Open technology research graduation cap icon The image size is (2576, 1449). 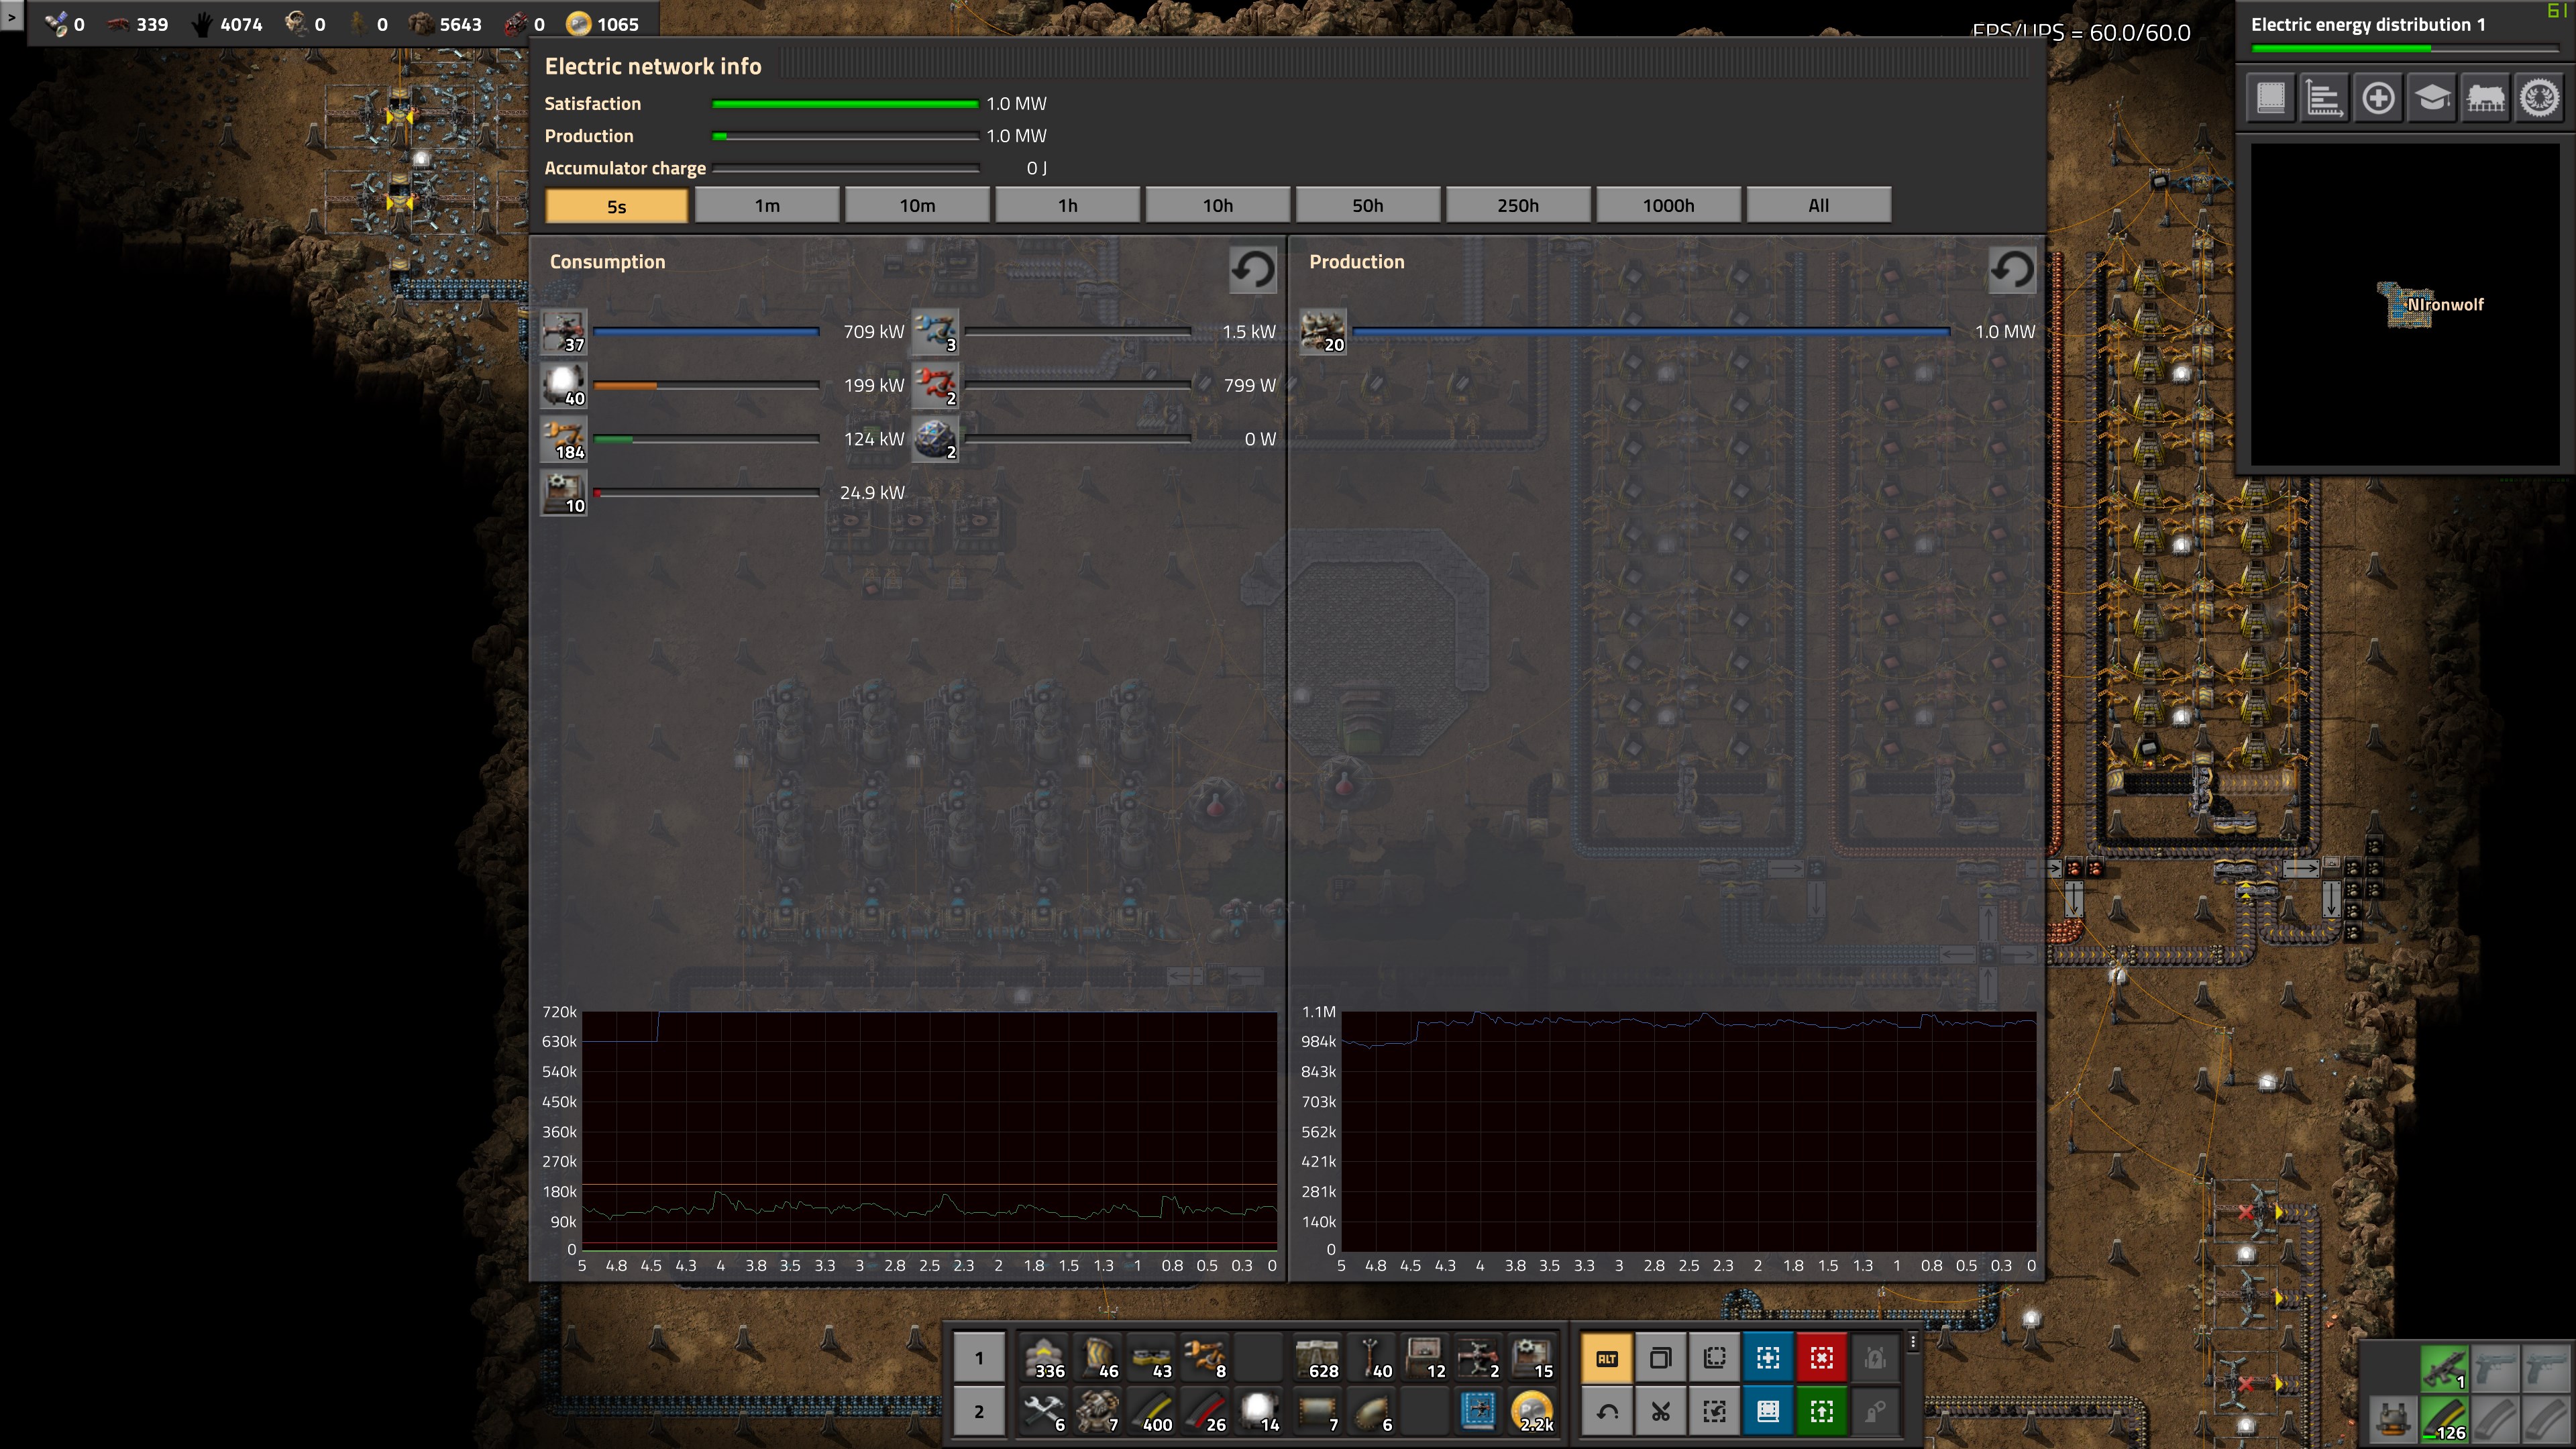coord(2432,98)
